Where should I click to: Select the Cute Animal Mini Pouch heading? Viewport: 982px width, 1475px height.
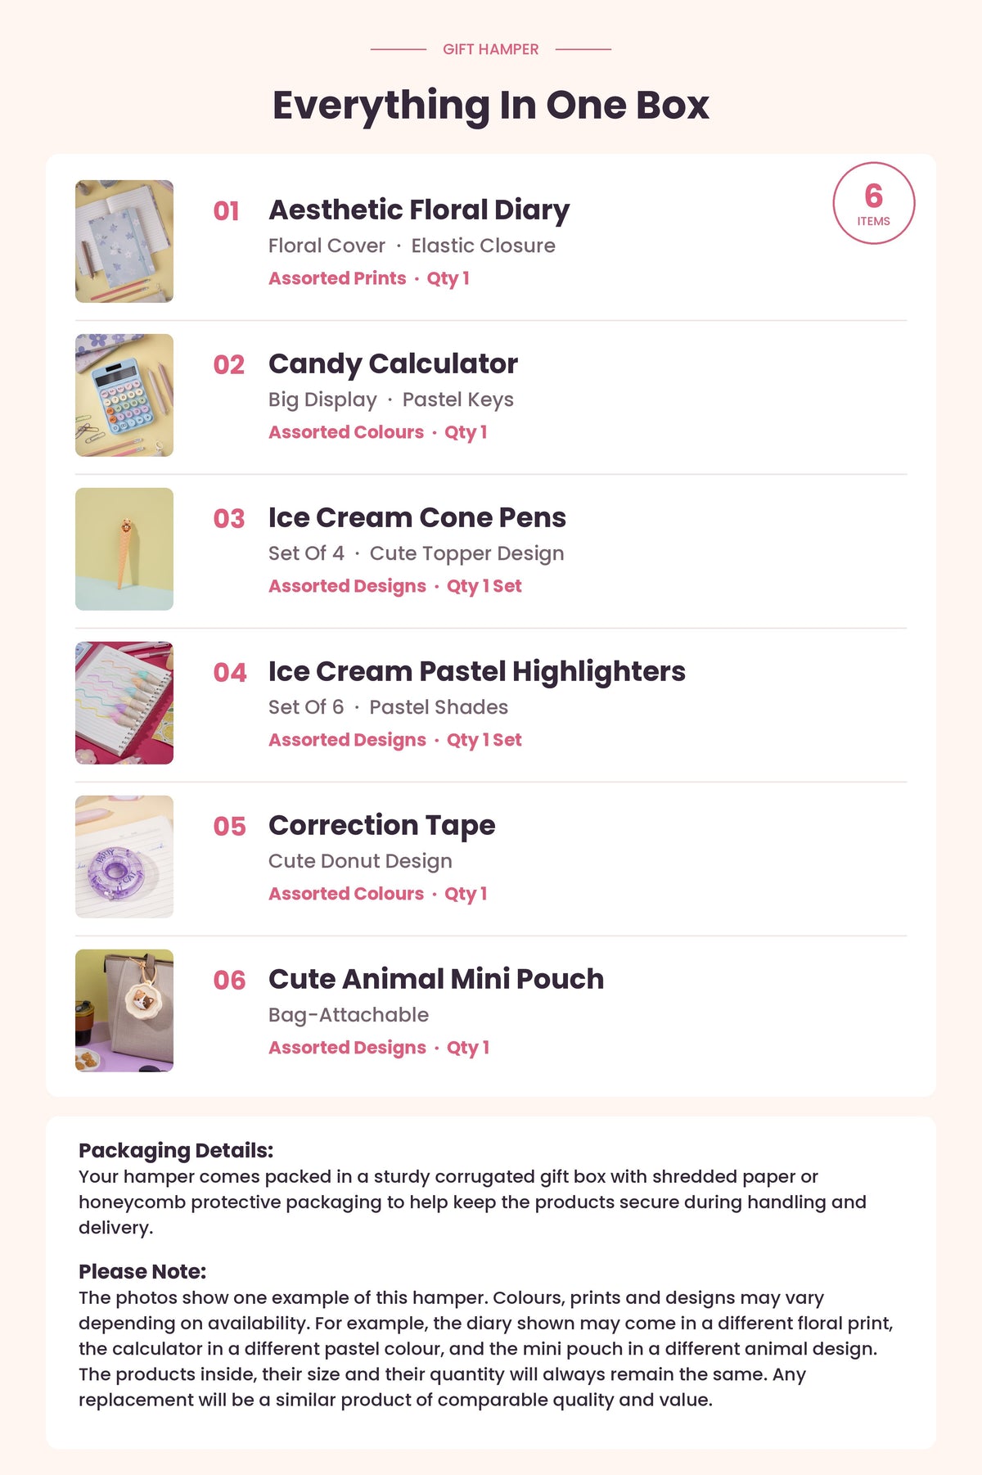click(x=436, y=979)
